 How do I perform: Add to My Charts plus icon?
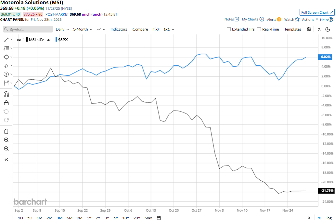[x=262, y=19]
